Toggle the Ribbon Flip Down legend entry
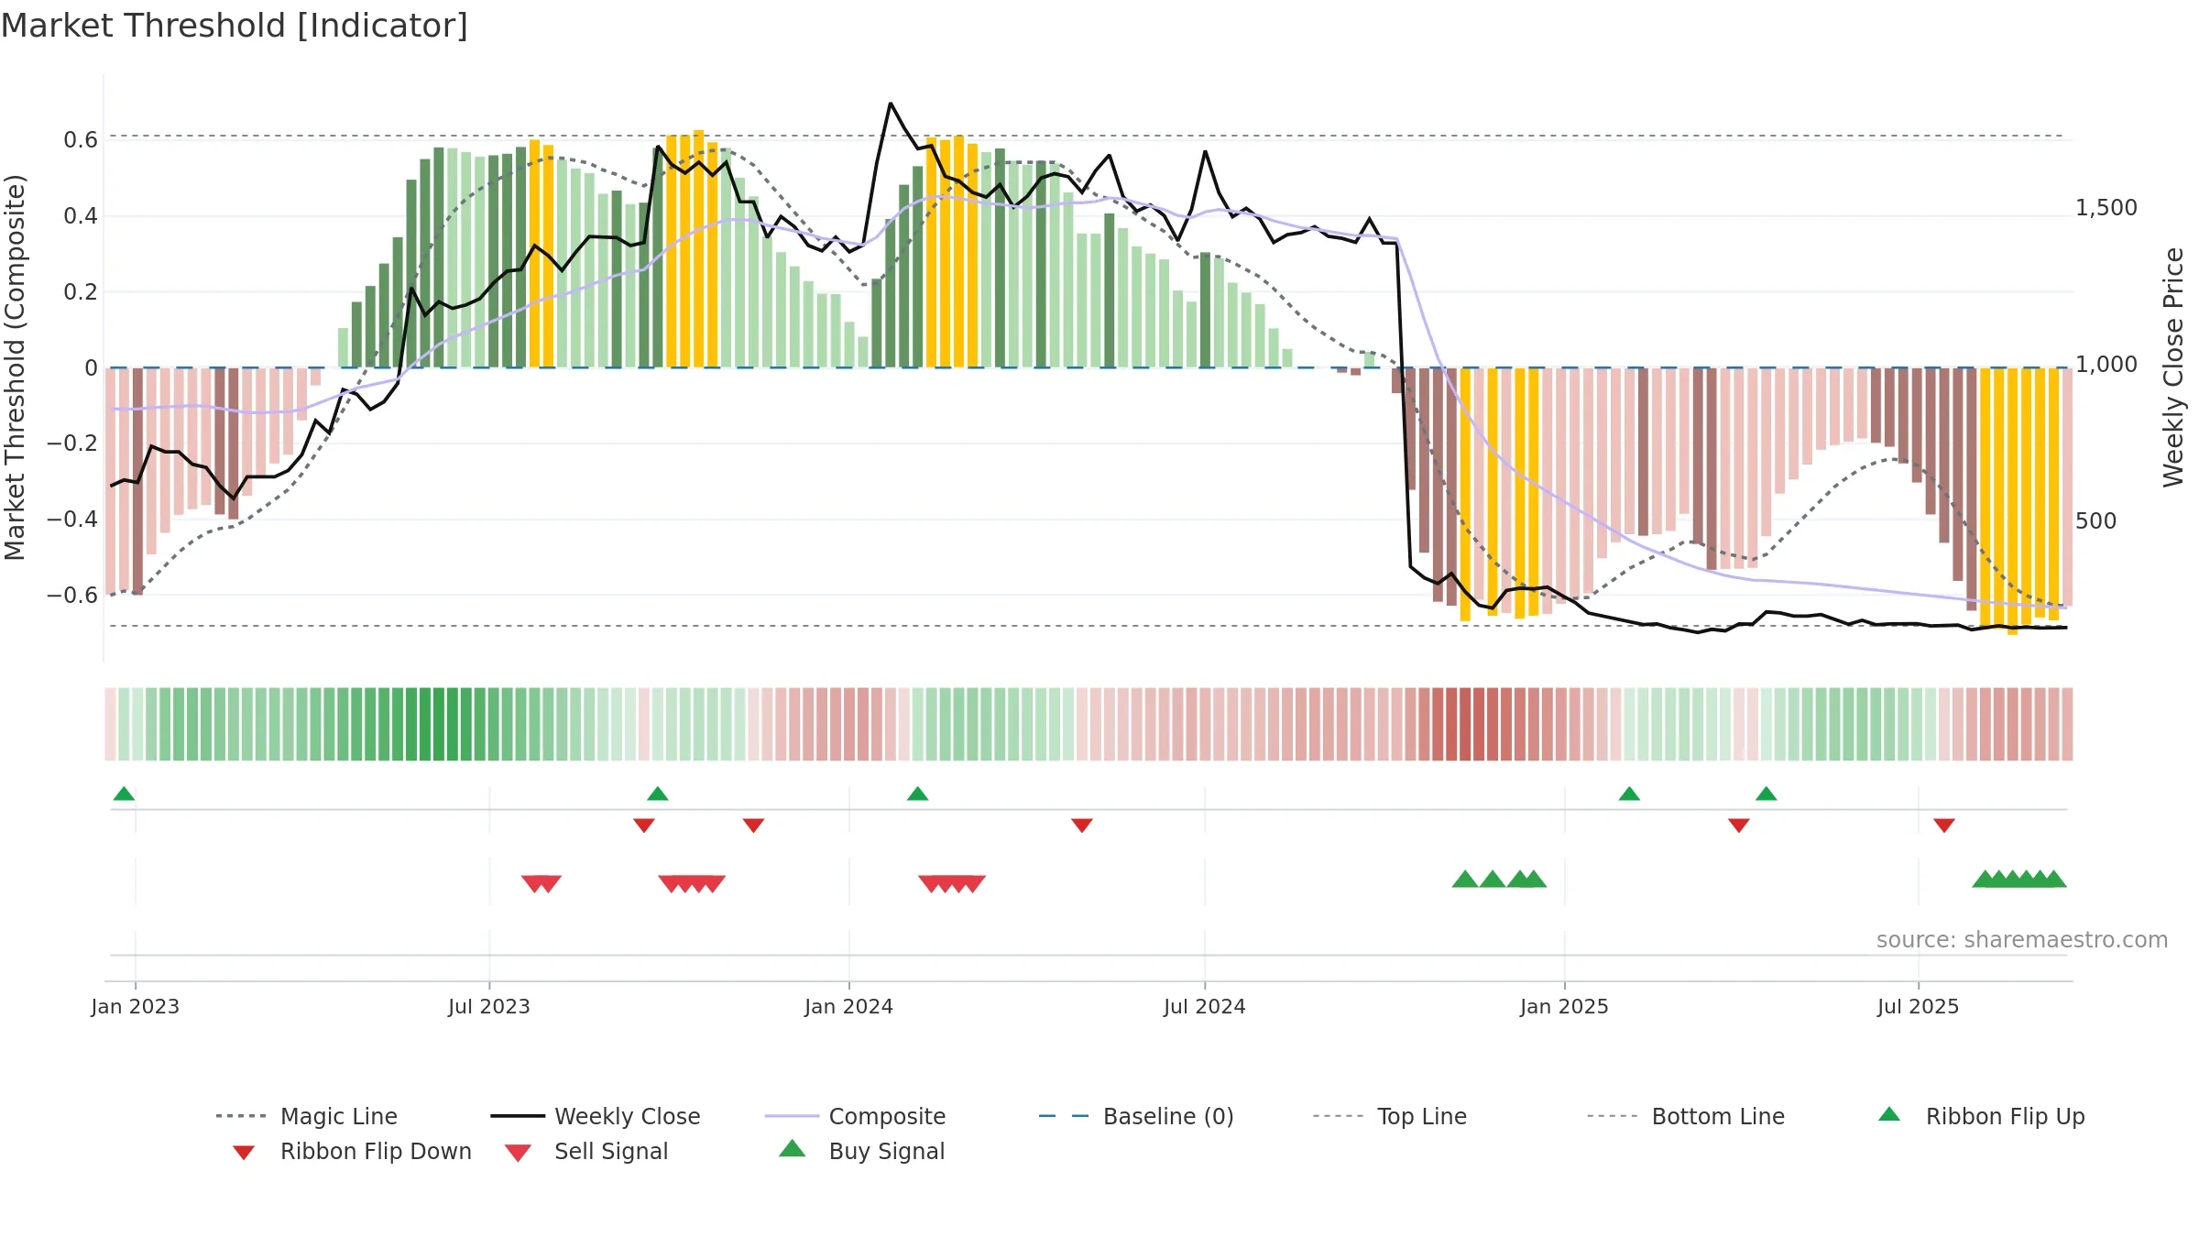Screen dimensions: 2199x1237 (x=350, y=1151)
